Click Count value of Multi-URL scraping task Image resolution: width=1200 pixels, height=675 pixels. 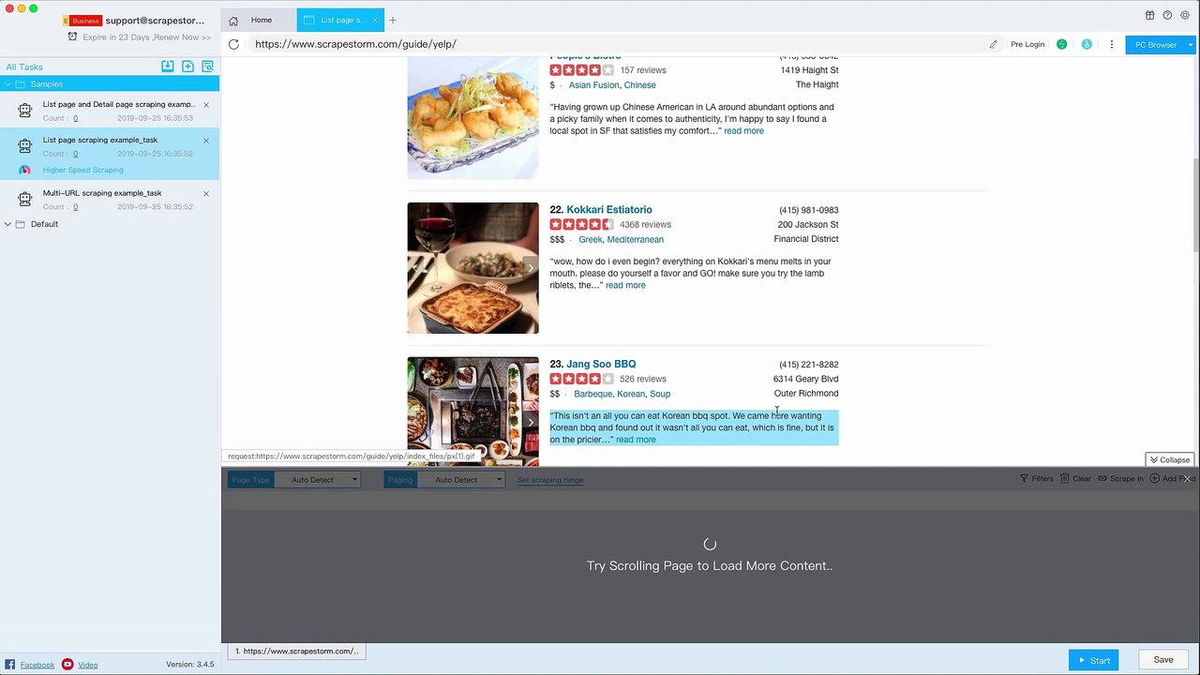(x=75, y=207)
